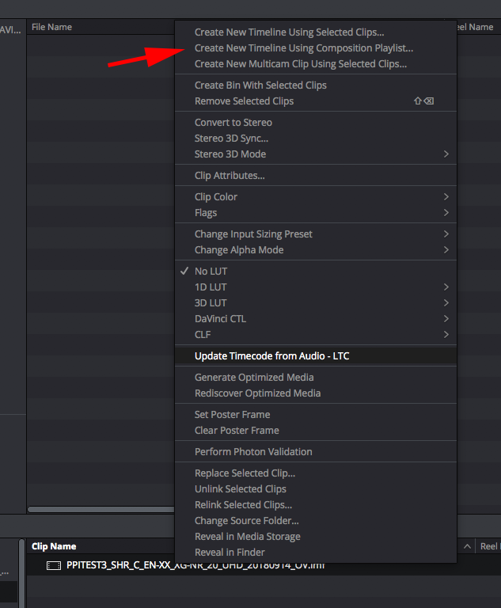Select Change Source Folder
The height and width of the screenshot is (608, 501).
[316, 521]
